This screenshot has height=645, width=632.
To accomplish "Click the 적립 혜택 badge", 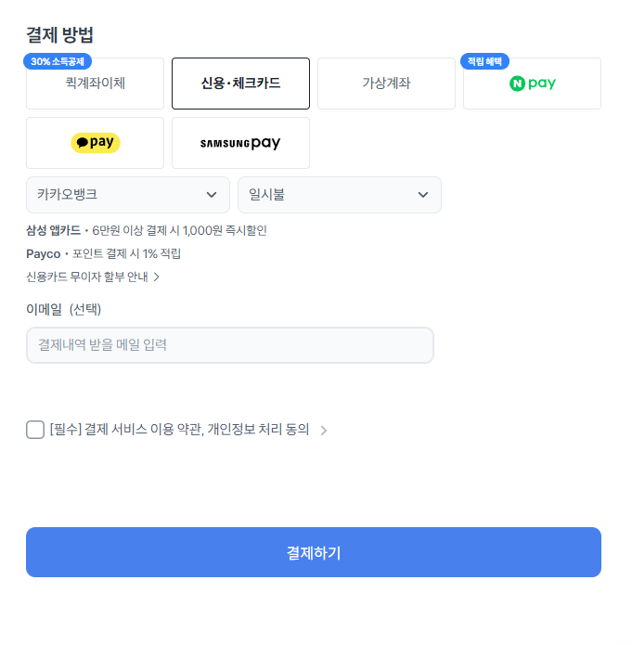I will (484, 61).
